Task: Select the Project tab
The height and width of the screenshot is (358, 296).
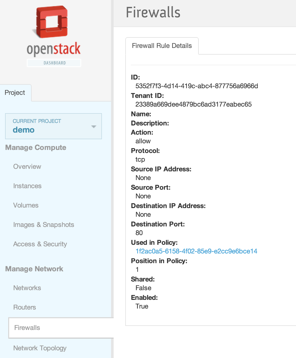Action: (x=15, y=93)
